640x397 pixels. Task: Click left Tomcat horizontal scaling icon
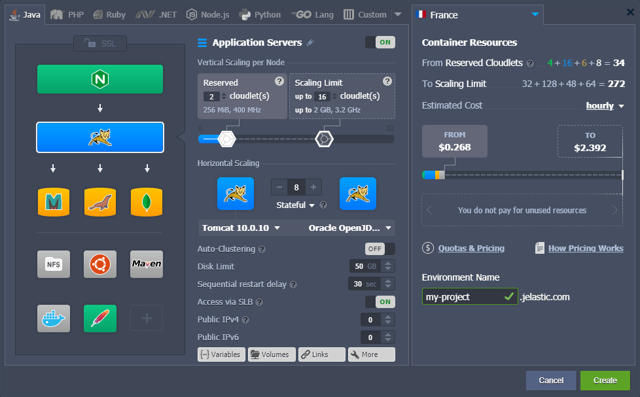tap(236, 194)
